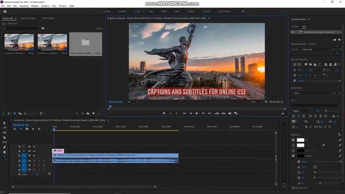This screenshot has width=345, height=194.
Task: Click the Add Marker button in the Program monitor
Action: [164, 113]
